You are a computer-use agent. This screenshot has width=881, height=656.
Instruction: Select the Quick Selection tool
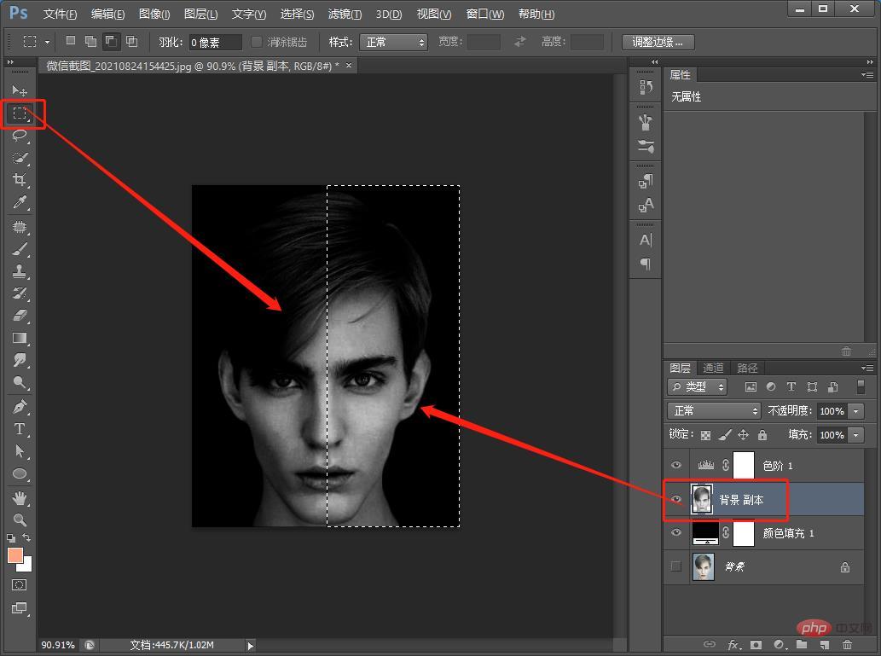click(x=20, y=158)
